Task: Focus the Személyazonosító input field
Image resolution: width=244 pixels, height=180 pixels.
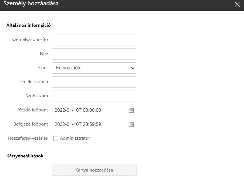Action: point(94,40)
